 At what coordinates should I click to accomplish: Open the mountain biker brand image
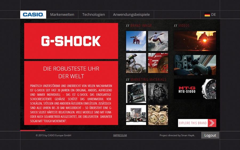click(136, 63)
